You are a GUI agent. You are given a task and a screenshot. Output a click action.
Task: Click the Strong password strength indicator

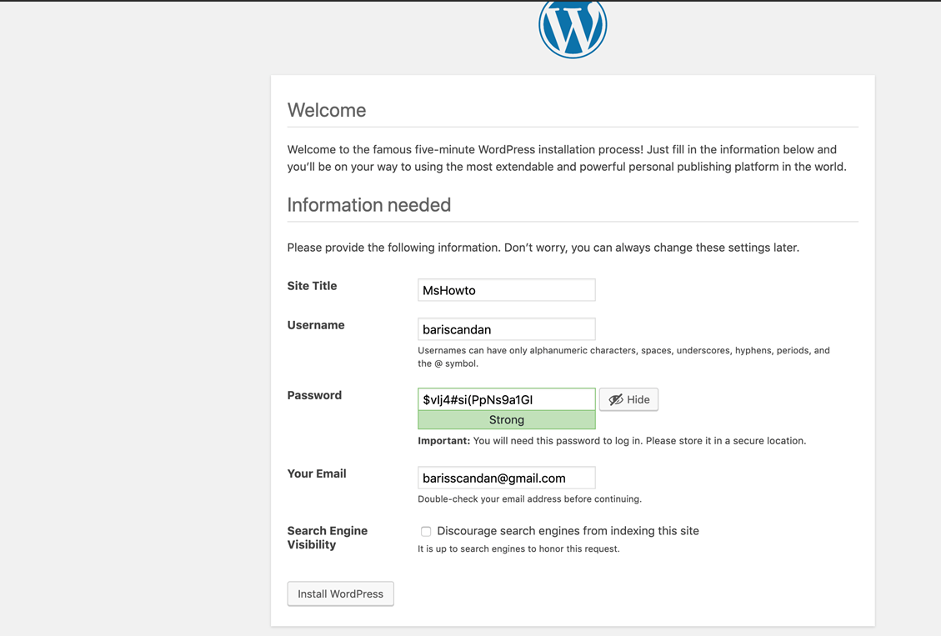tap(507, 420)
